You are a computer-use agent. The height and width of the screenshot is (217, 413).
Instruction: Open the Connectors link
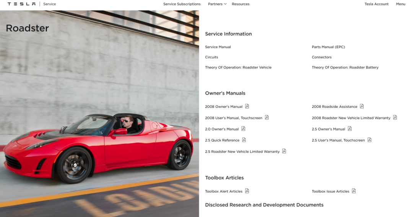click(x=322, y=57)
